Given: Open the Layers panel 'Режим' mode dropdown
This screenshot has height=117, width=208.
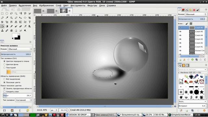Looking at the screenshot, I should (x=196, y=14).
